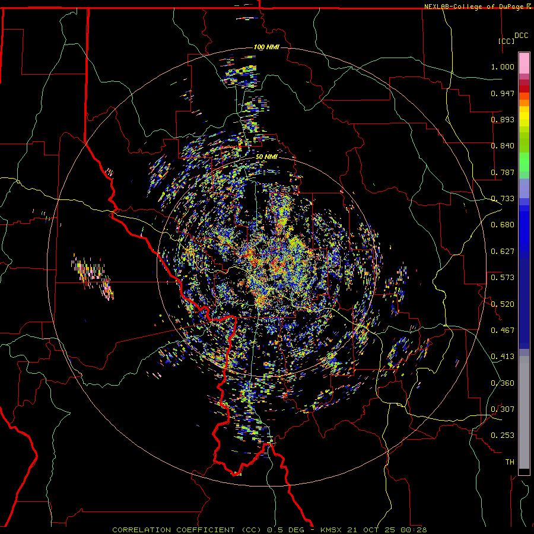The height and width of the screenshot is (534, 534).
Task: Click the 0.733 color scale value
Action: pyautogui.click(x=503, y=199)
